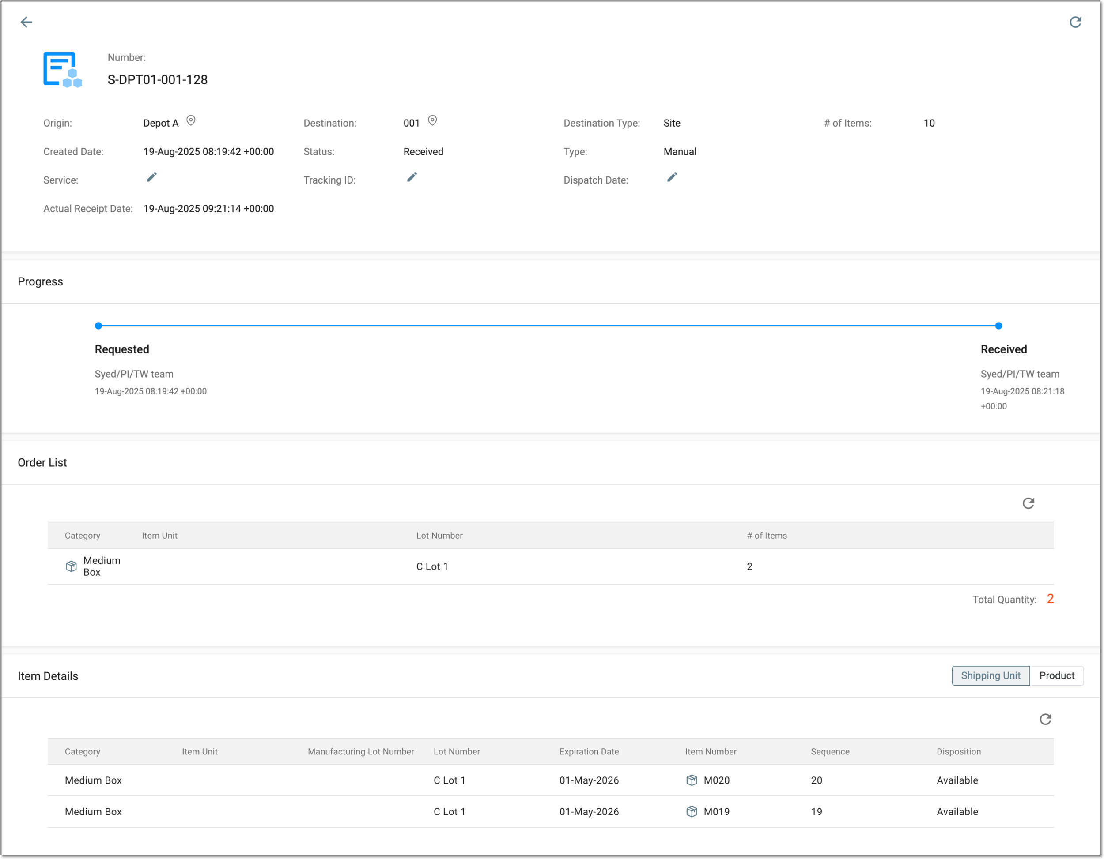Sort Order List by Lot Number header

(439, 536)
